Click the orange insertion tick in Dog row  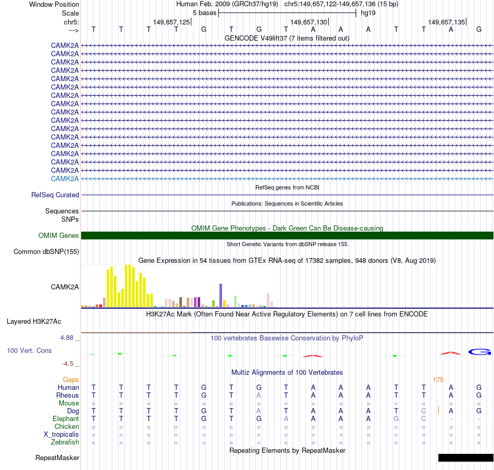(x=438, y=410)
